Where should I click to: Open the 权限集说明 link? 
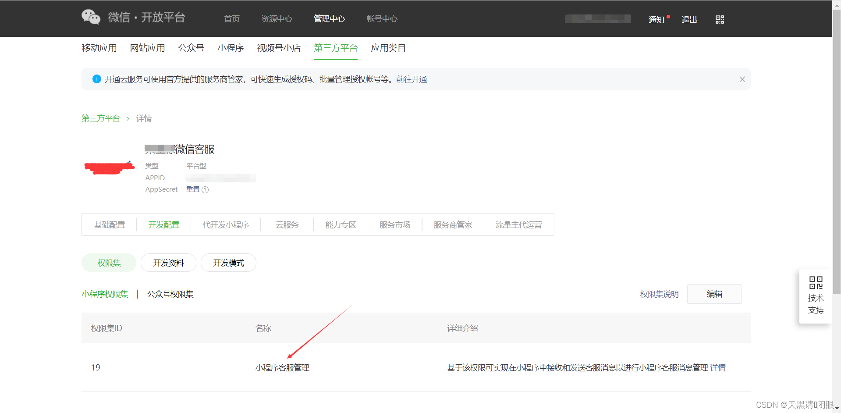point(659,294)
